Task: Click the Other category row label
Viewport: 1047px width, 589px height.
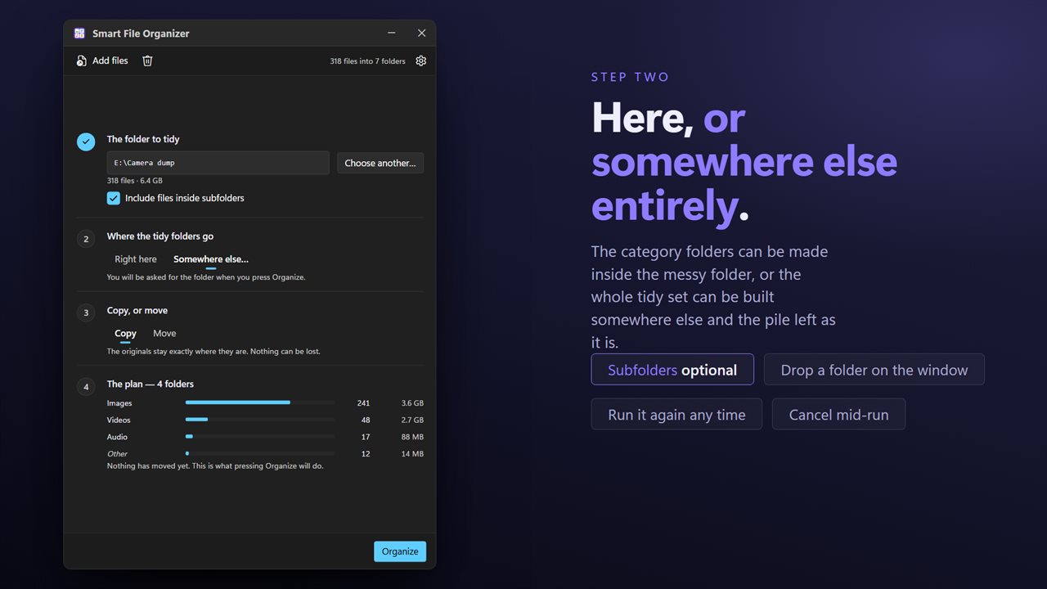Action: pyautogui.click(x=117, y=454)
